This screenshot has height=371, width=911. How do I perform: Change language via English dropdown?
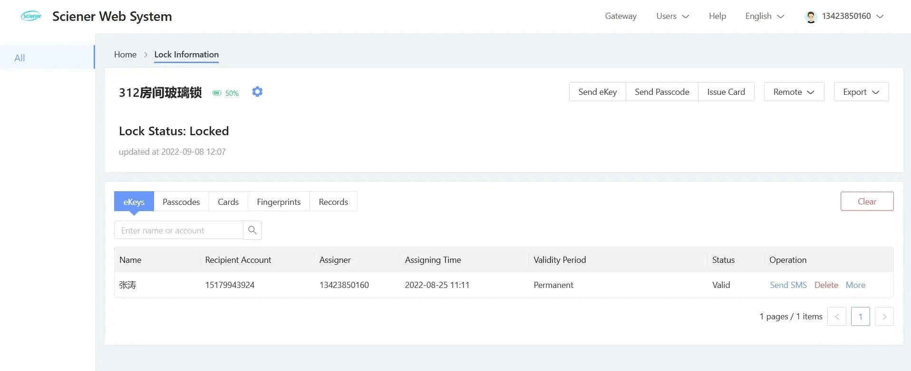[764, 16]
